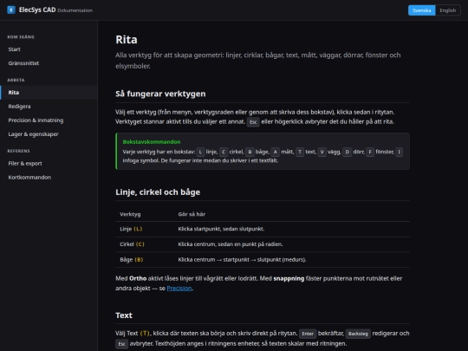Click the Esc key badge in intro paragraph
The width and height of the screenshot is (468, 351).
point(253,122)
